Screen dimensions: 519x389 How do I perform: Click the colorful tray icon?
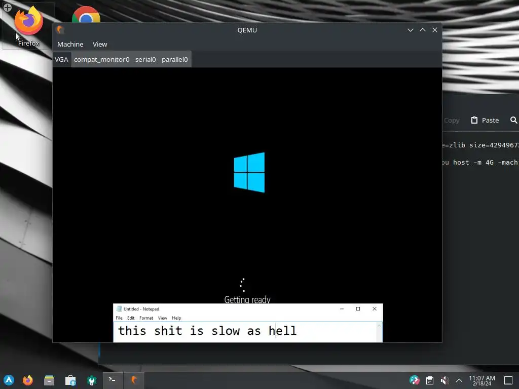(414, 380)
